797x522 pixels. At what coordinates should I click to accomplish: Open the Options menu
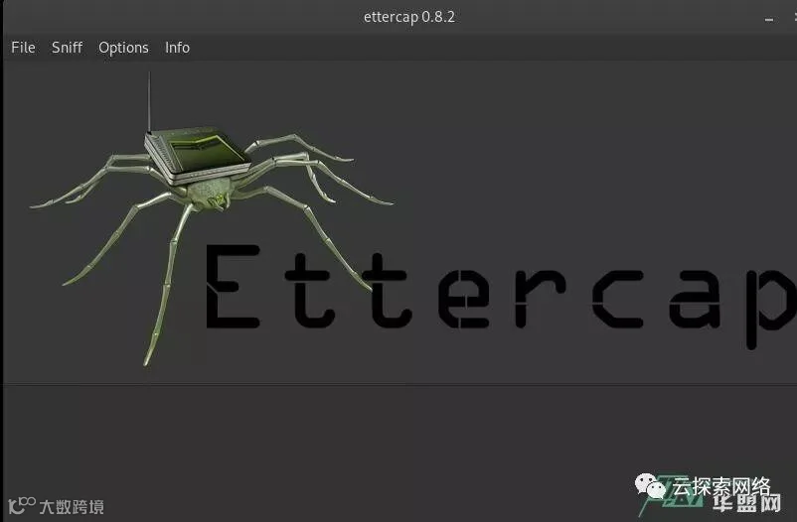point(123,48)
